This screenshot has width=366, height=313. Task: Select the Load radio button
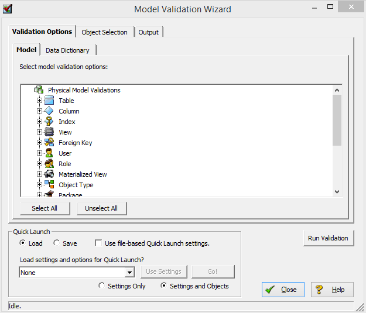[x=23, y=243]
